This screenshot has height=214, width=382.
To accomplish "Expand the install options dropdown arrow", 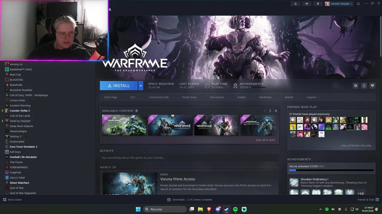I will [x=141, y=86].
